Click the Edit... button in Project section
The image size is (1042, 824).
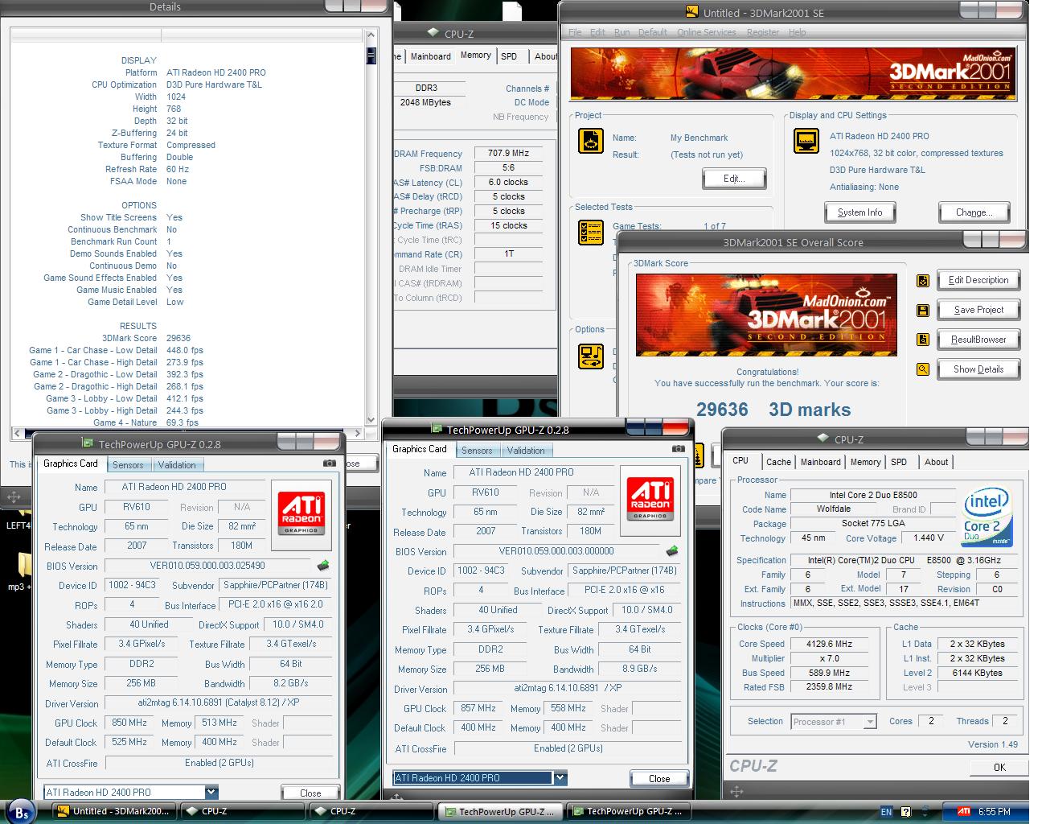coord(734,179)
